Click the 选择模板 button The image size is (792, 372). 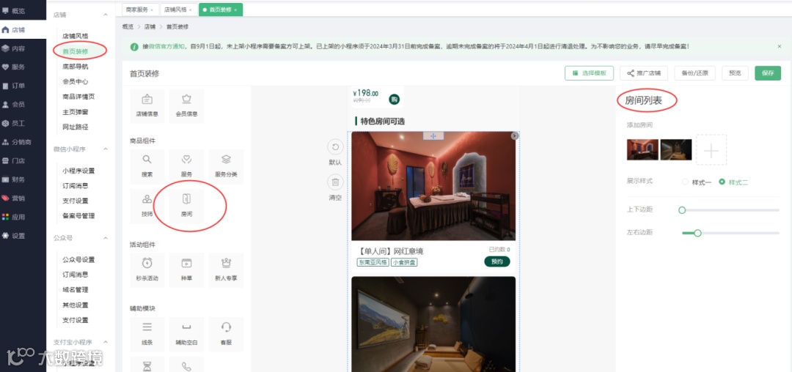pos(589,73)
